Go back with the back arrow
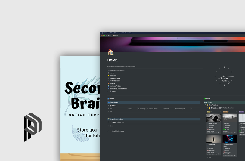The image size is (245, 161). click(109, 36)
